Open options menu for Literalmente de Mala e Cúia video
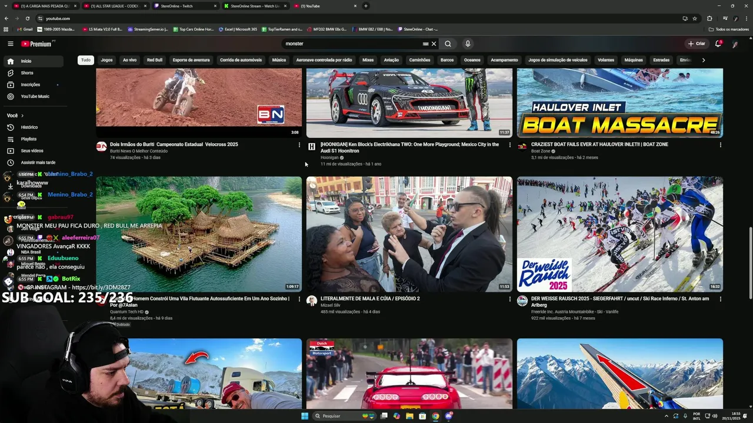The width and height of the screenshot is (753, 423). (x=509, y=299)
